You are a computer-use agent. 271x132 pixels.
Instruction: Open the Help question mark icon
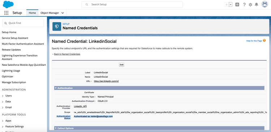click(244, 5)
